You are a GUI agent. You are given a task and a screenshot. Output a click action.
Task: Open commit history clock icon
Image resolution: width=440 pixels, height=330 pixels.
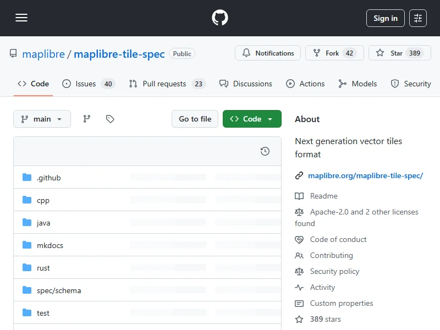click(265, 151)
